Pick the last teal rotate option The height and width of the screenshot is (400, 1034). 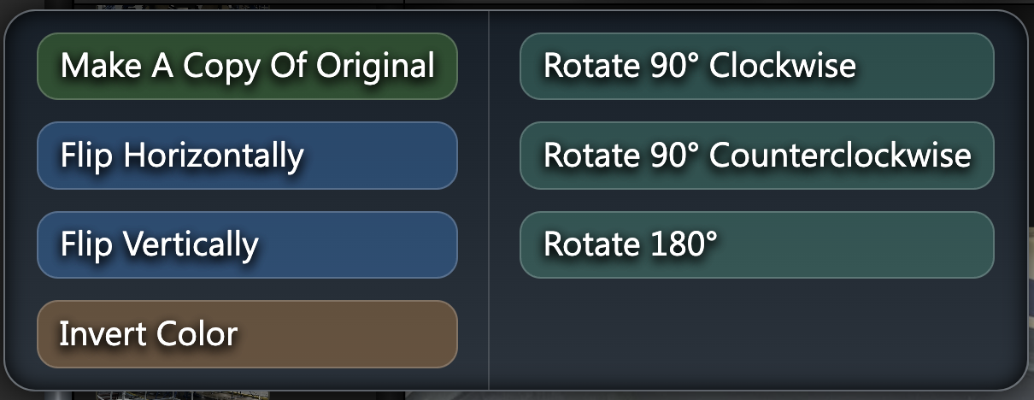tap(756, 244)
